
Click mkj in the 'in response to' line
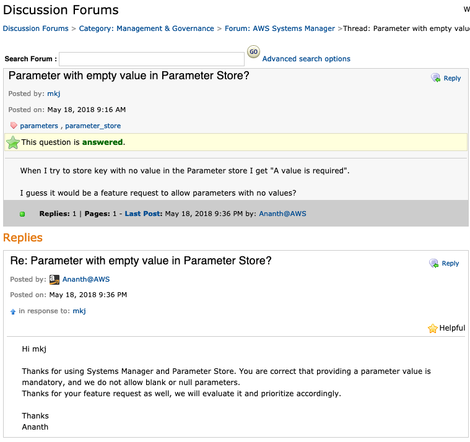(79, 311)
